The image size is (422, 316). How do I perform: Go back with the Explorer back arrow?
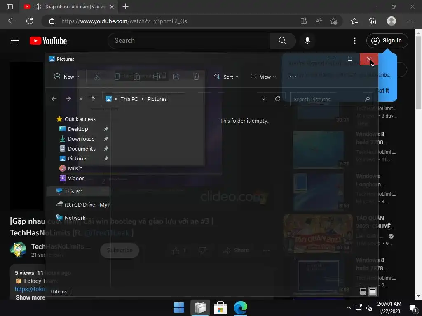coord(54,99)
